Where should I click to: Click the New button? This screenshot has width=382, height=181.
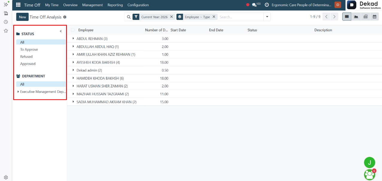pos(22,17)
